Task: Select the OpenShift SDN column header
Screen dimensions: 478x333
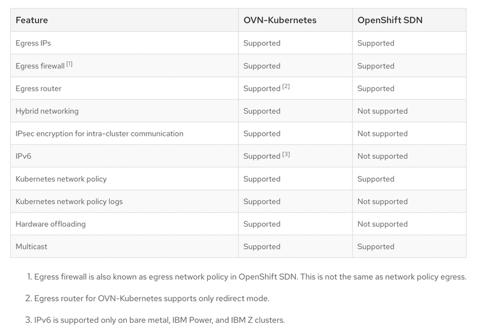Action: tap(389, 20)
